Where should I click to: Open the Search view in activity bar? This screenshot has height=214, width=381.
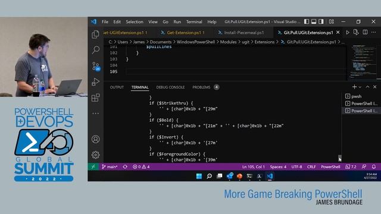pyautogui.click(x=95, y=50)
